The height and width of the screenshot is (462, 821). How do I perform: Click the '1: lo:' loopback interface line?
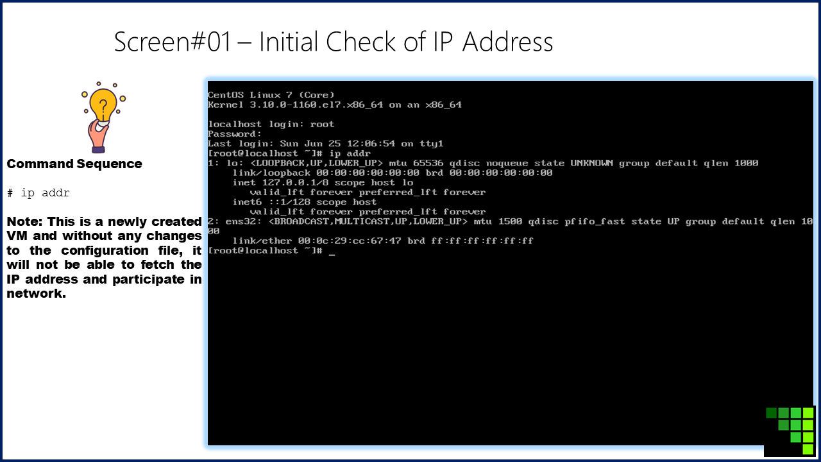(483, 163)
